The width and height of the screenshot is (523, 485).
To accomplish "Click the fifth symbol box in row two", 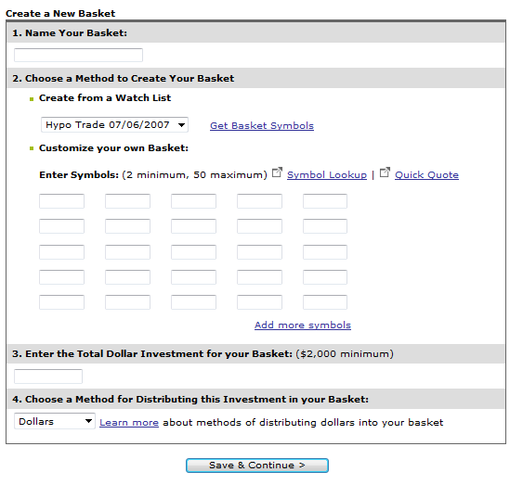I will (325, 226).
